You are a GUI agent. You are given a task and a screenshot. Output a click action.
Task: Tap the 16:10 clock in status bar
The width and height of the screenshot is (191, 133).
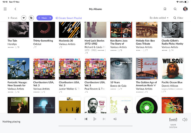point(5,2)
